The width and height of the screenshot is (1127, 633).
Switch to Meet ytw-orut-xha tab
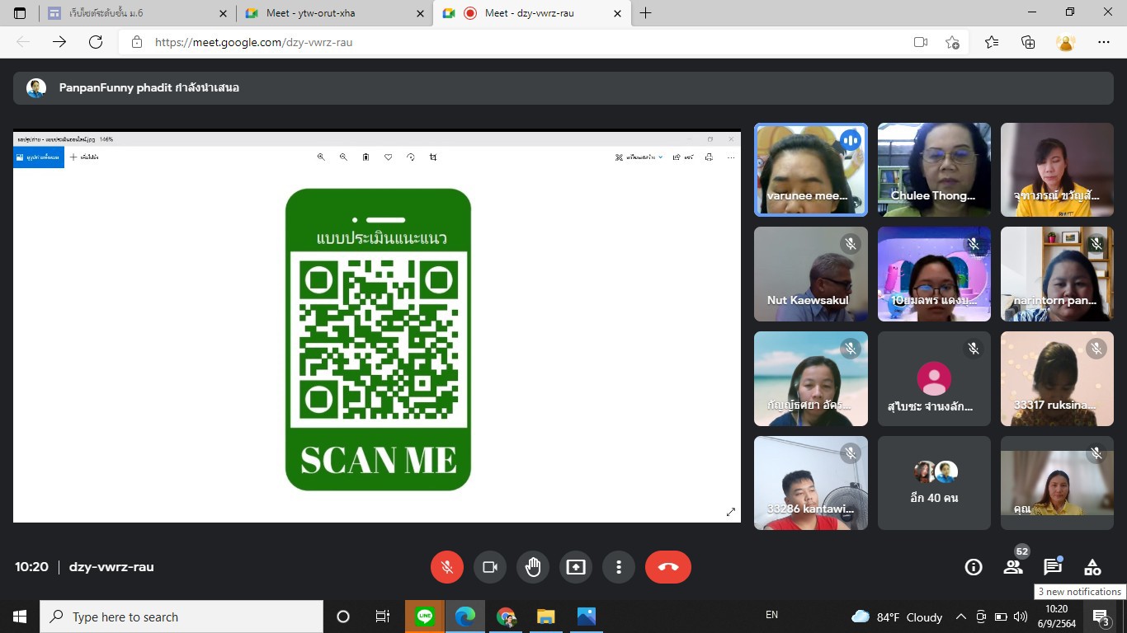[x=334, y=13]
